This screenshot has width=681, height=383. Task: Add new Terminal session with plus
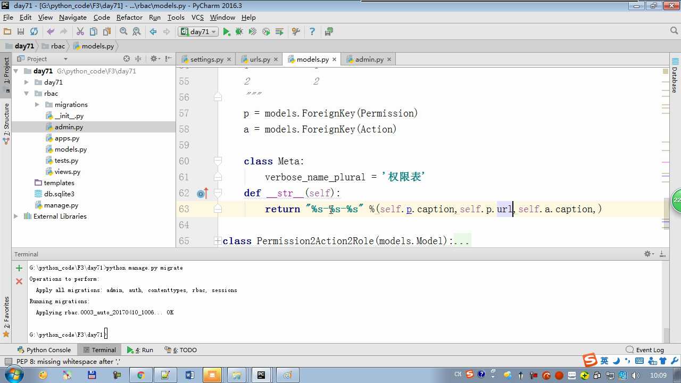tap(19, 268)
